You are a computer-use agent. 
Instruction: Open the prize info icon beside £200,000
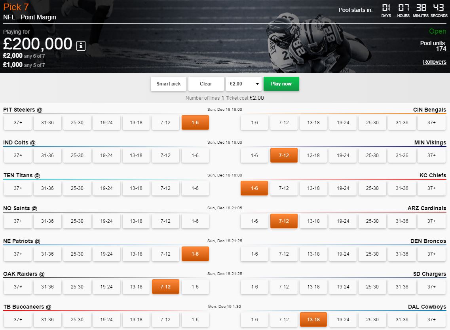coord(81,46)
